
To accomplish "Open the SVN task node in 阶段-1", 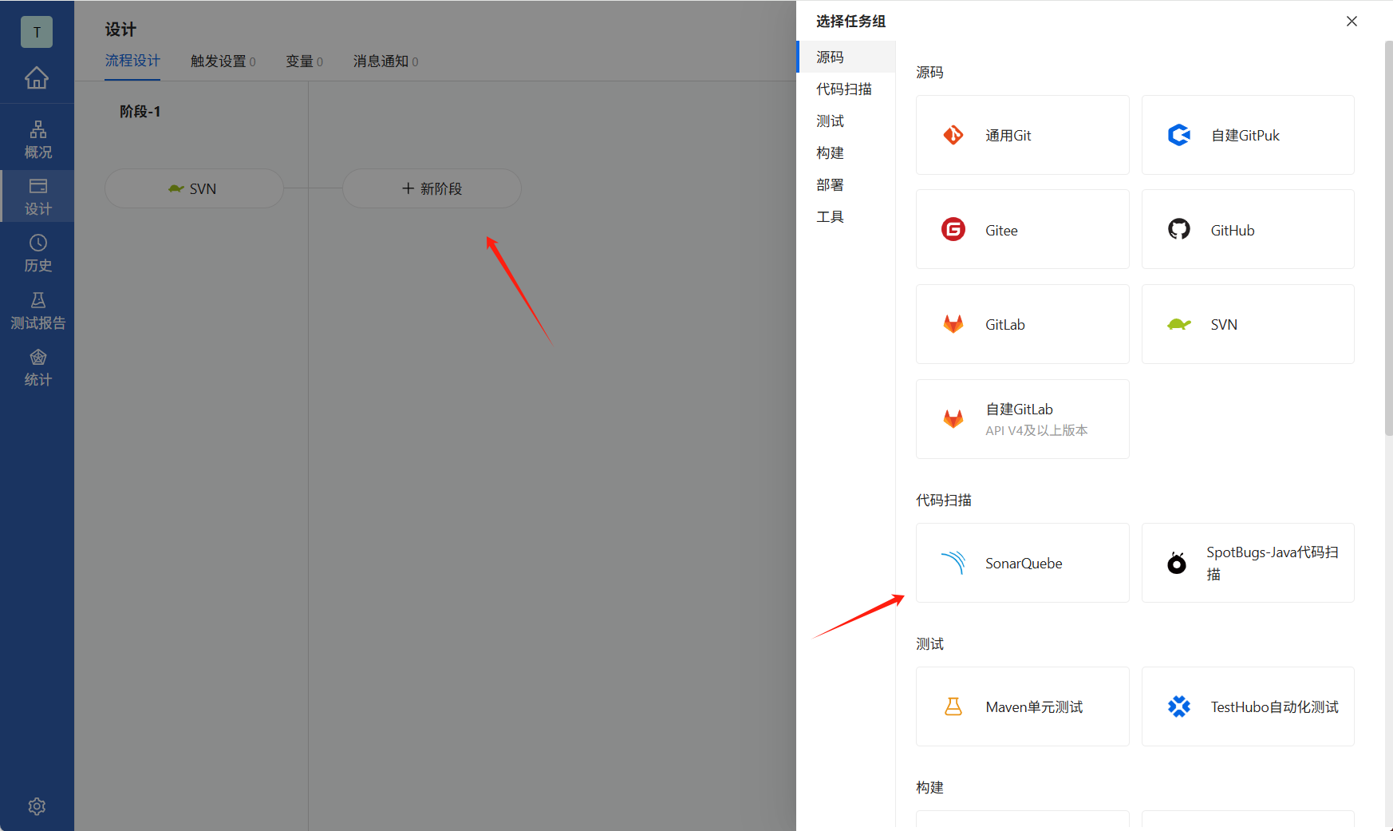I will 194,188.
